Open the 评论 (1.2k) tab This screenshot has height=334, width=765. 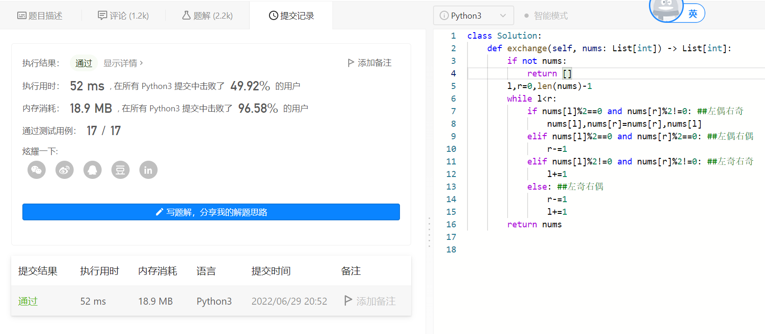coord(124,16)
